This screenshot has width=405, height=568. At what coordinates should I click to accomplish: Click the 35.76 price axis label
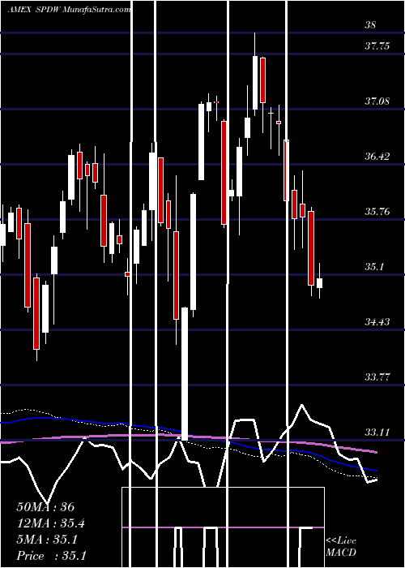[377, 212]
